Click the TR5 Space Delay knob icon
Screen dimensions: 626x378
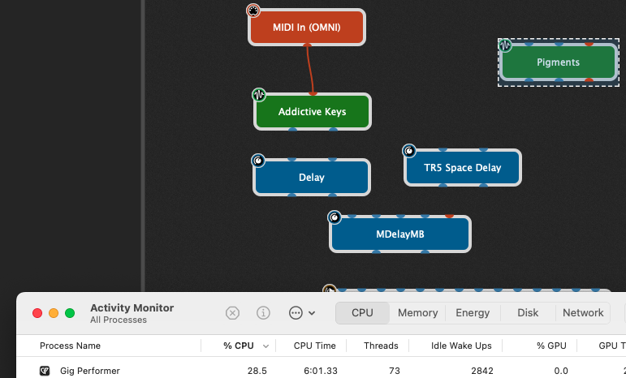pyautogui.click(x=409, y=151)
